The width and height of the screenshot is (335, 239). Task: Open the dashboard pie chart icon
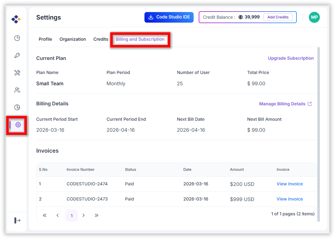tap(17, 38)
